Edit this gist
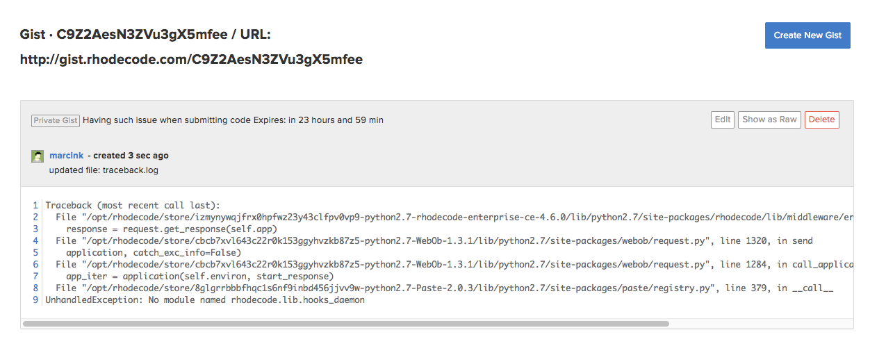886x353 pixels. click(723, 120)
